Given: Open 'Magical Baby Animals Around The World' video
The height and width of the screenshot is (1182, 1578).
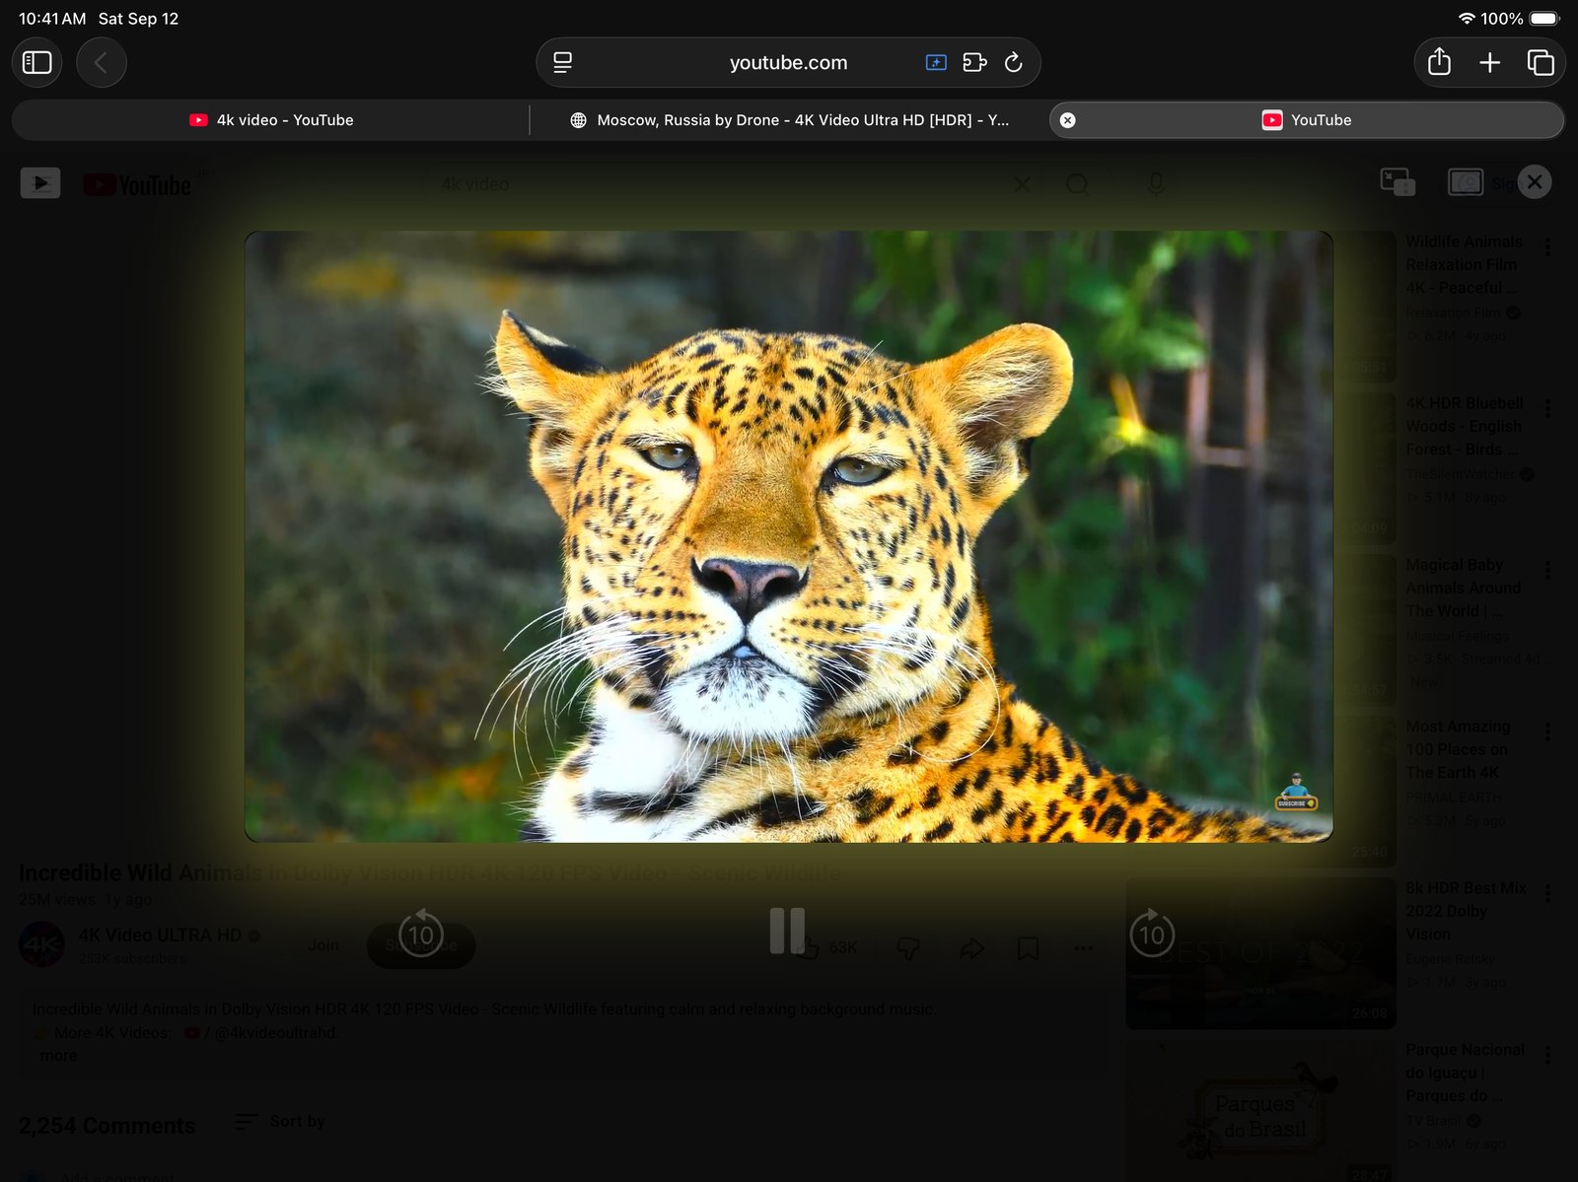Looking at the screenshot, I should coord(1463,588).
